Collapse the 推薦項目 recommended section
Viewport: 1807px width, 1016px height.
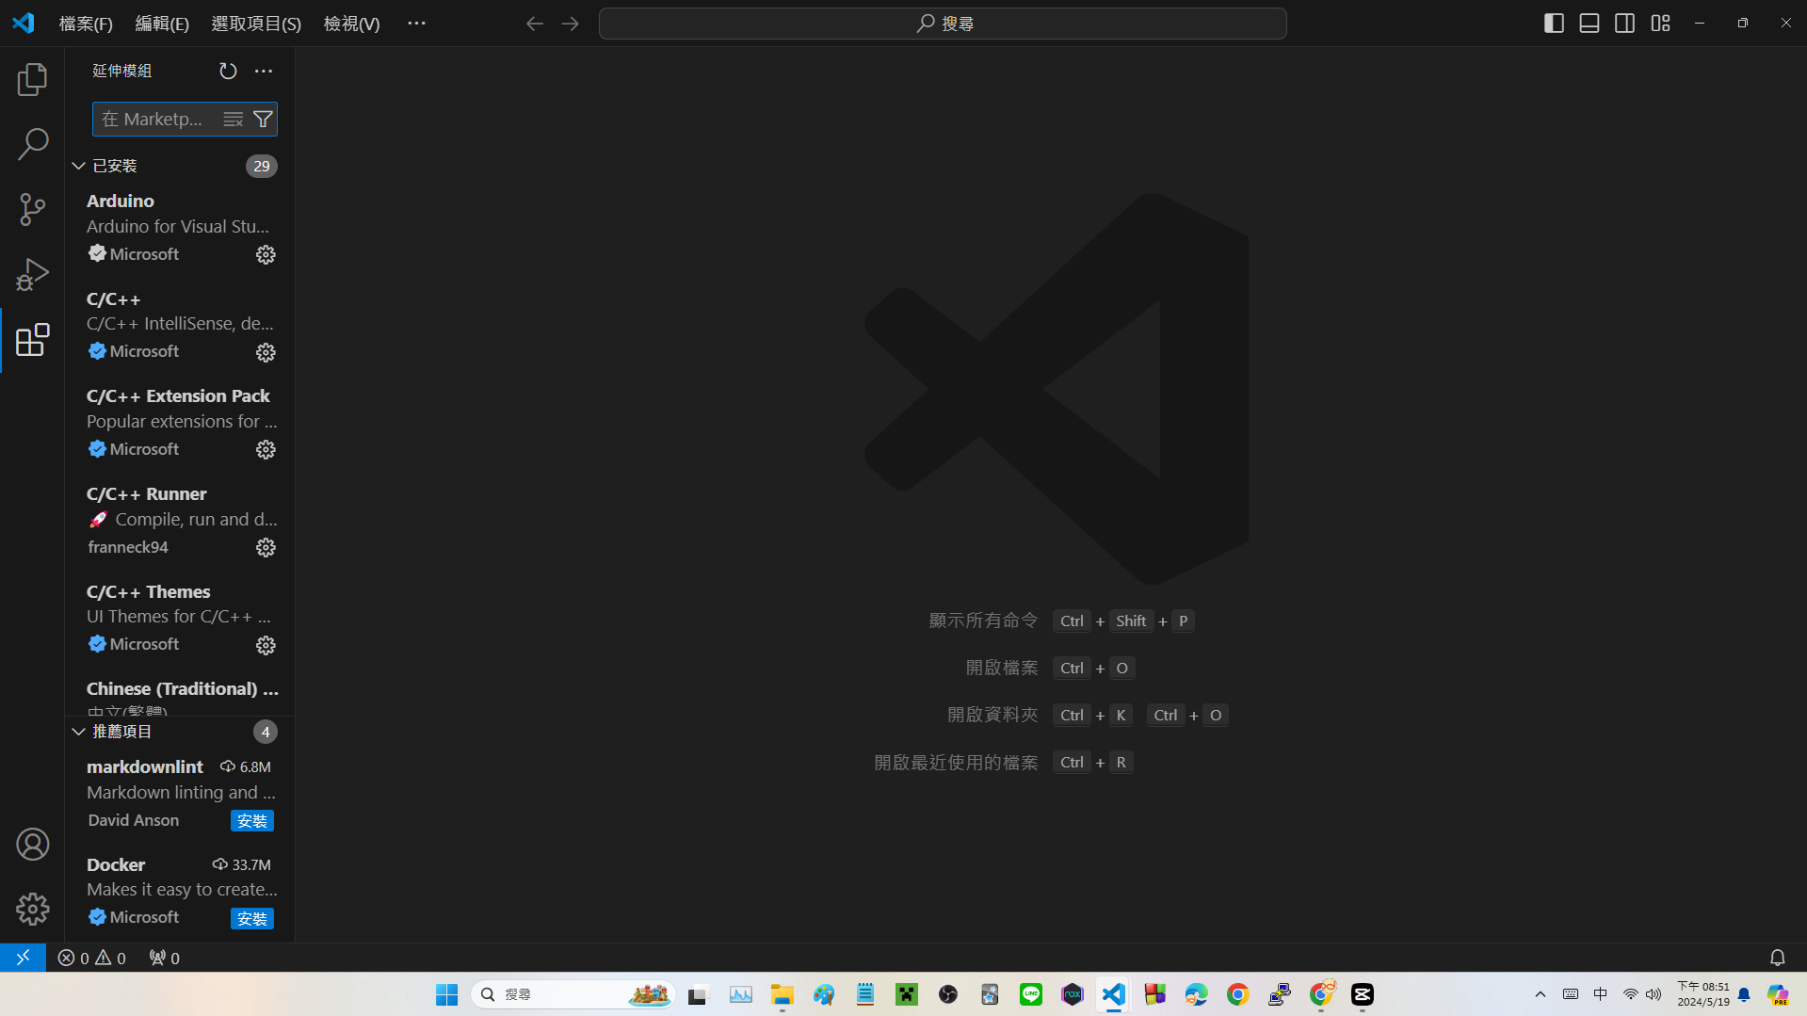(x=79, y=732)
